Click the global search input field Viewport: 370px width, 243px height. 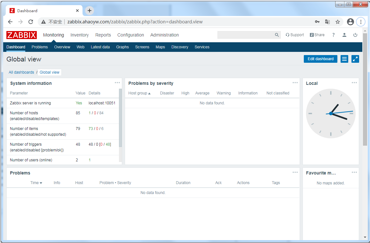245,35
